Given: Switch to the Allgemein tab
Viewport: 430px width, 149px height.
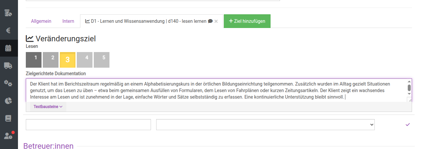Looking at the screenshot, I should pos(41,21).
